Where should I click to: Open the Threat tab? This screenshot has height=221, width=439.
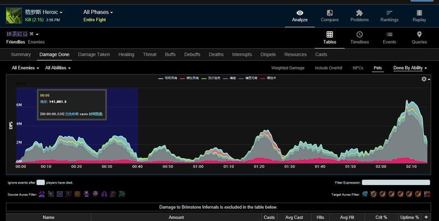pyautogui.click(x=149, y=55)
